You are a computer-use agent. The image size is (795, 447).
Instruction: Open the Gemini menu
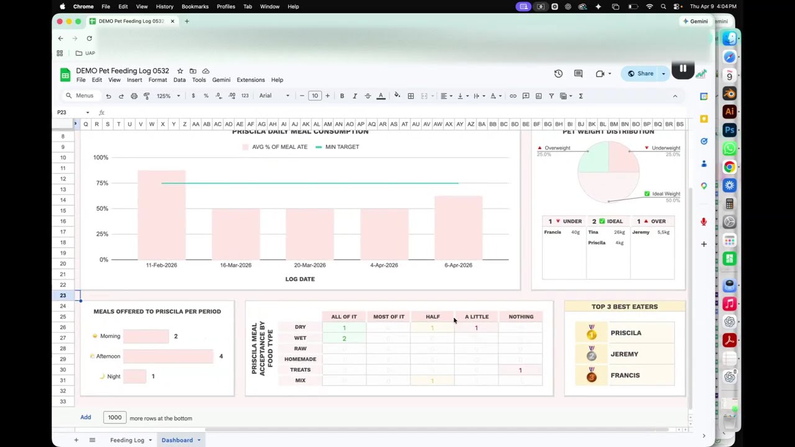tap(221, 80)
